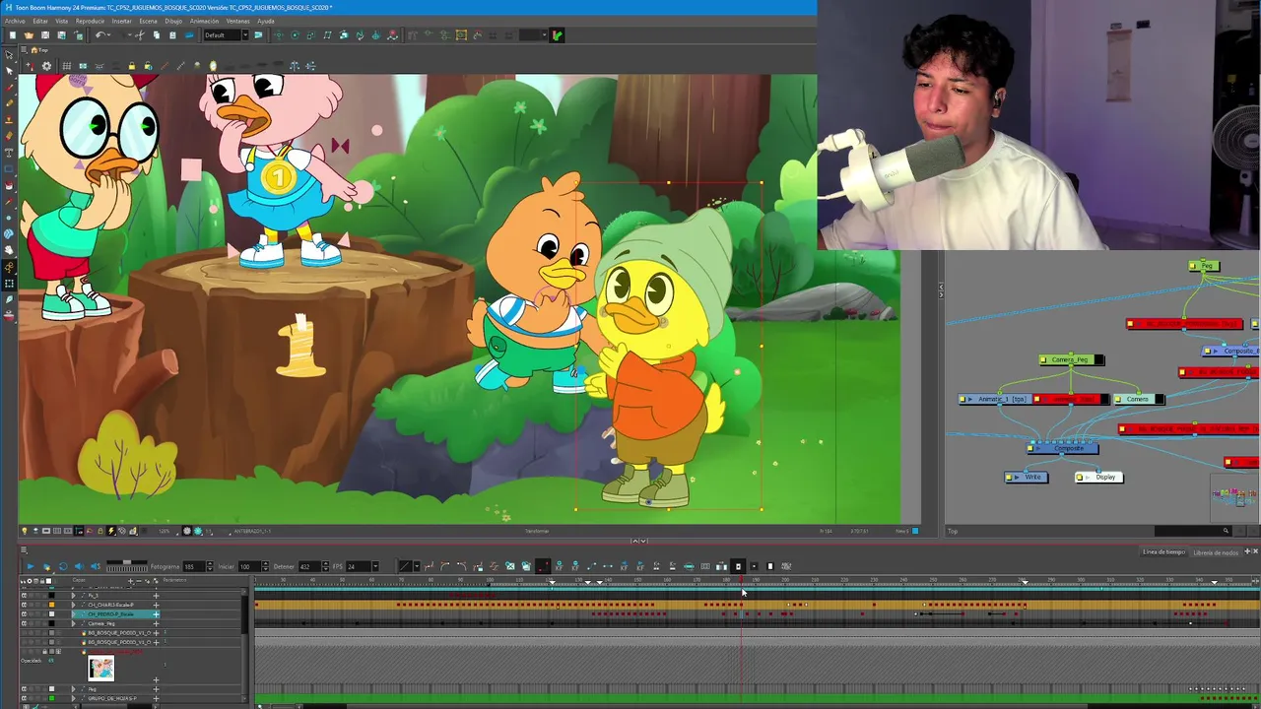
Task: Click the Fotograma frame number field
Action: point(194,566)
